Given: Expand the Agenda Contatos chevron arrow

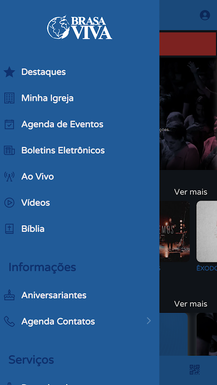Looking at the screenshot, I should [x=149, y=321].
